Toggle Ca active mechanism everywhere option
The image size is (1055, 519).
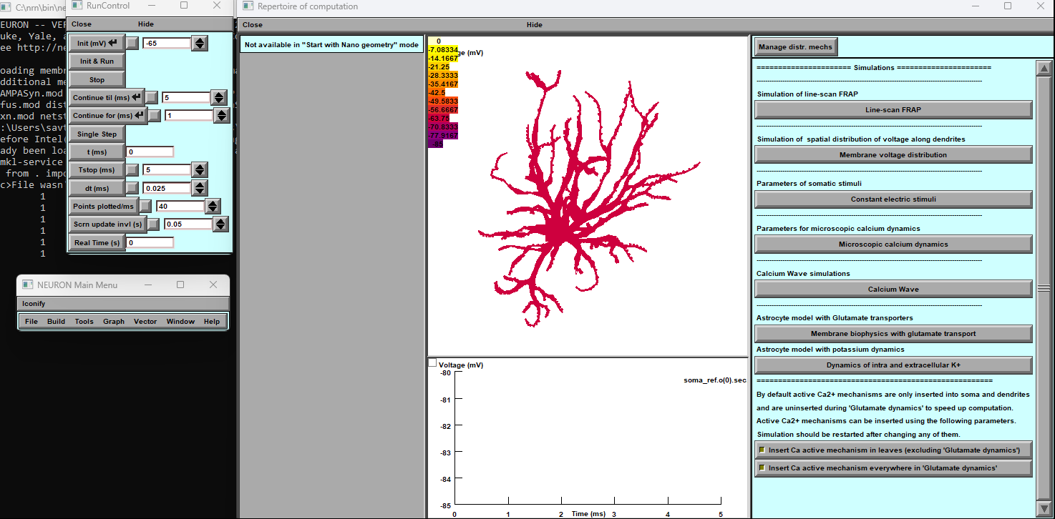(762, 468)
